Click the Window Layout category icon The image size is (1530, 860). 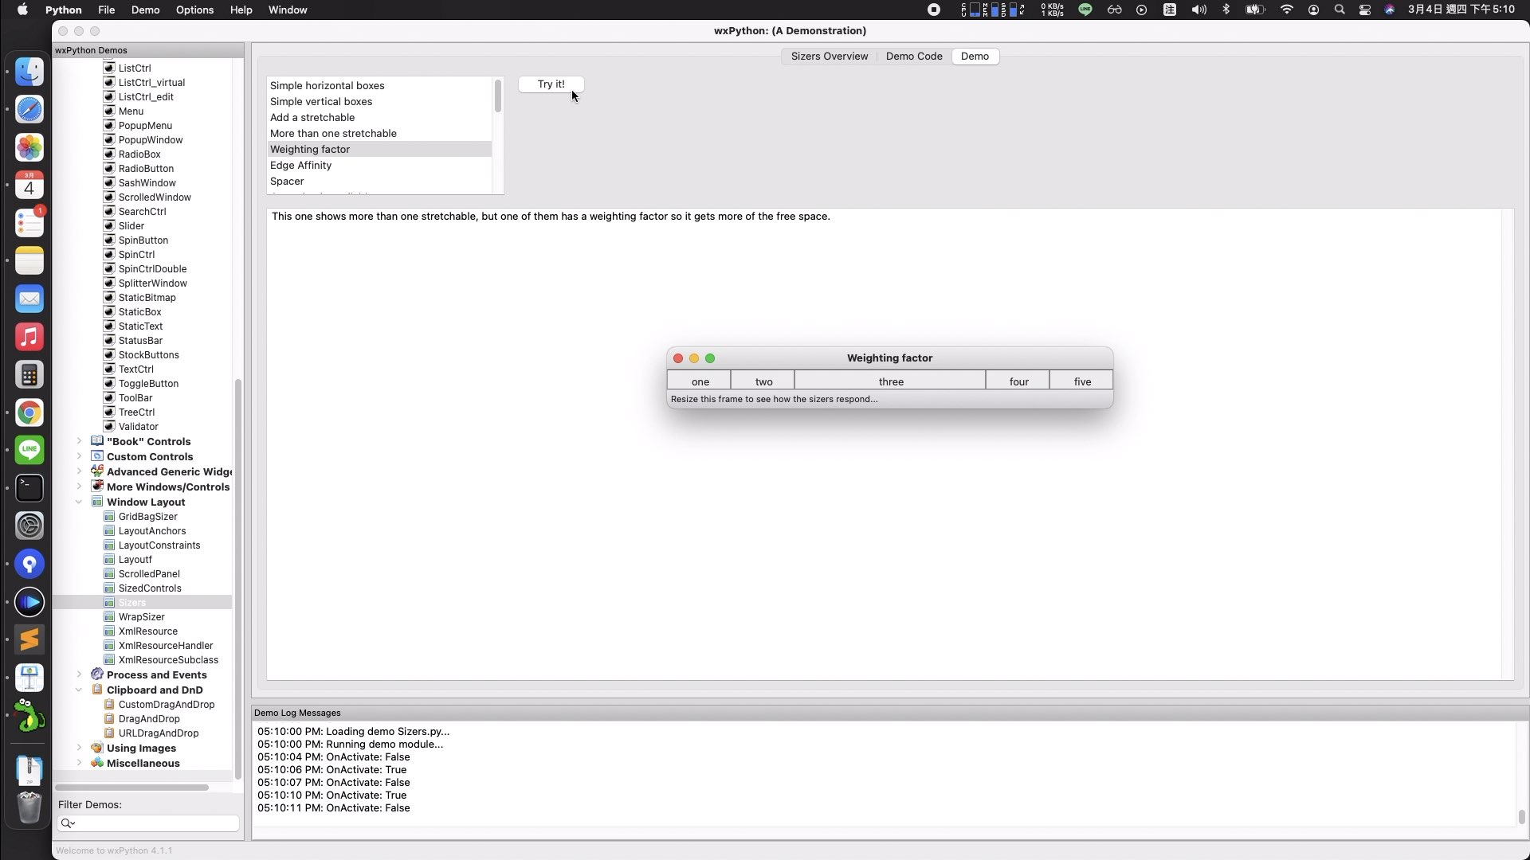97,502
